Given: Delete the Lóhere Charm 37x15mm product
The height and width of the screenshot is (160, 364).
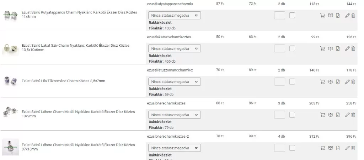Looking at the screenshot, I should (x=353, y=148).
